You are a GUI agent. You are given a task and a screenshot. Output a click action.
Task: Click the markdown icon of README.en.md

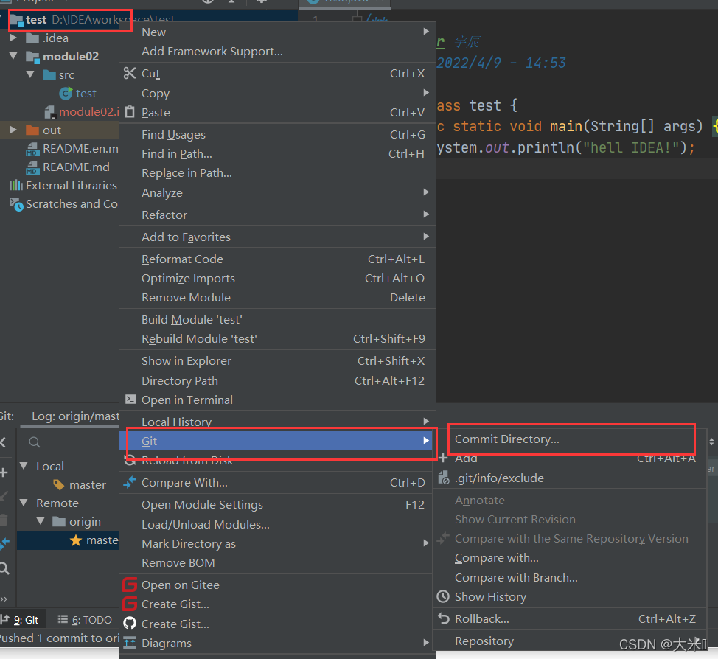pos(32,149)
